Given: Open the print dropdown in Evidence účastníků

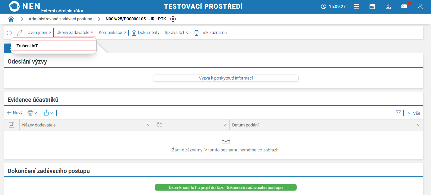Looking at the screenshot, I should tap(32, 113).
